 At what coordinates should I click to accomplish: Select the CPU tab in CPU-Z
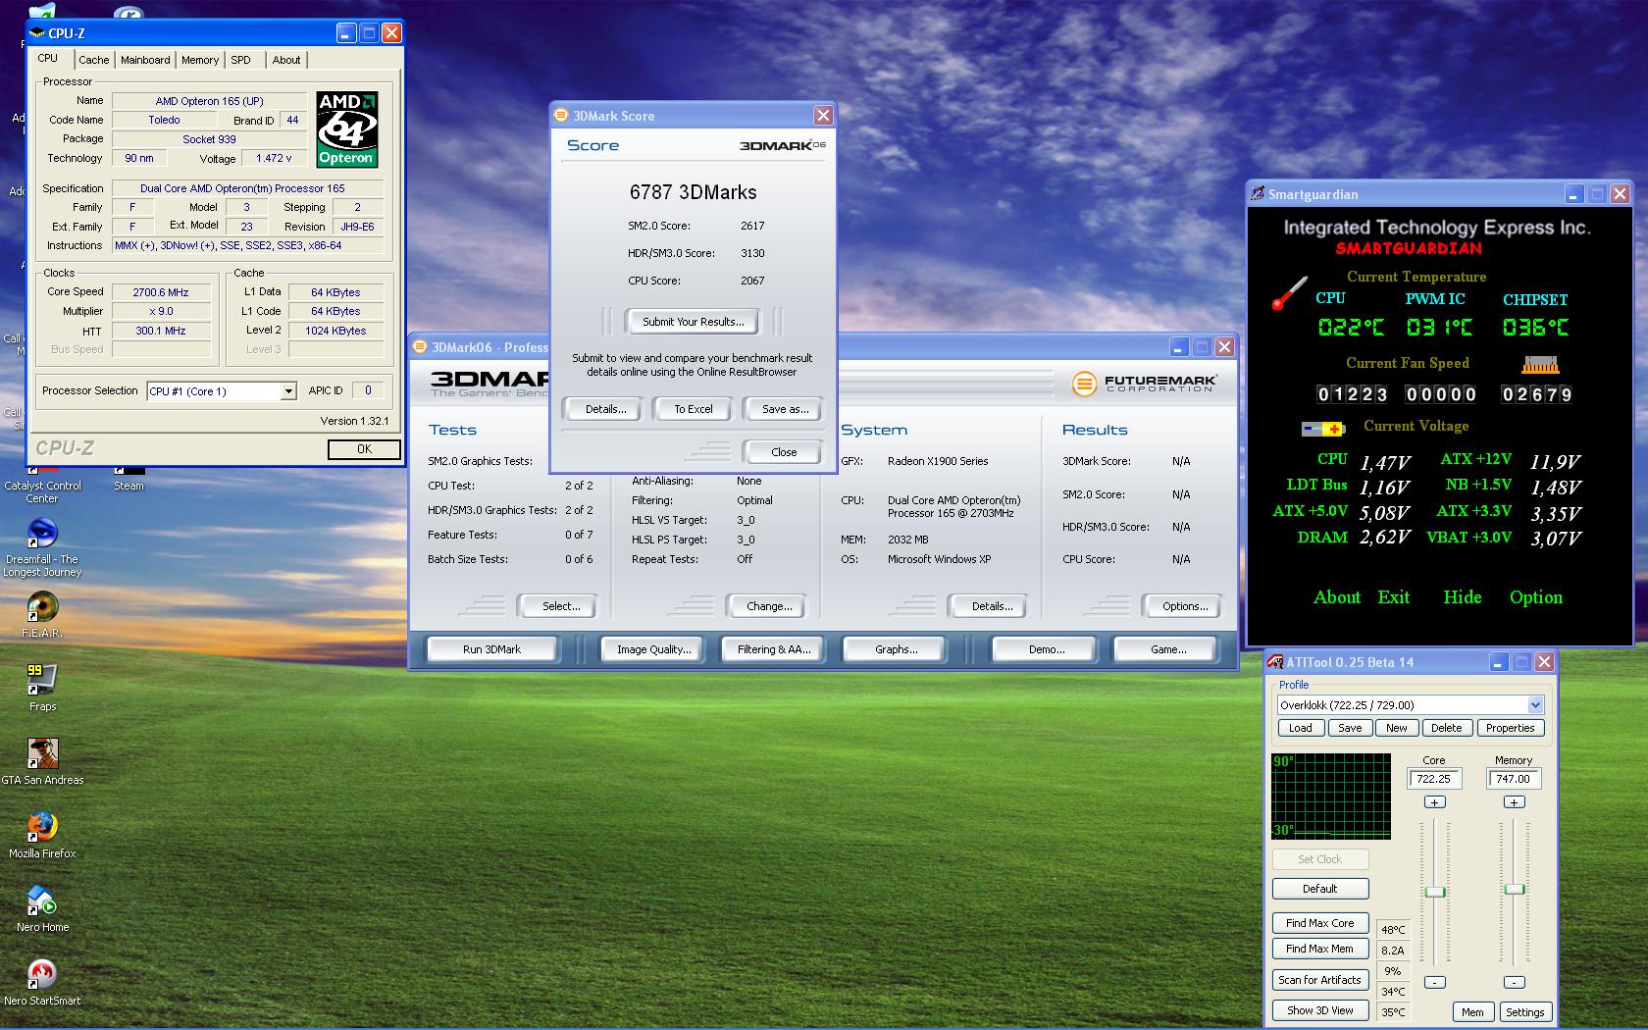point(48,58)
